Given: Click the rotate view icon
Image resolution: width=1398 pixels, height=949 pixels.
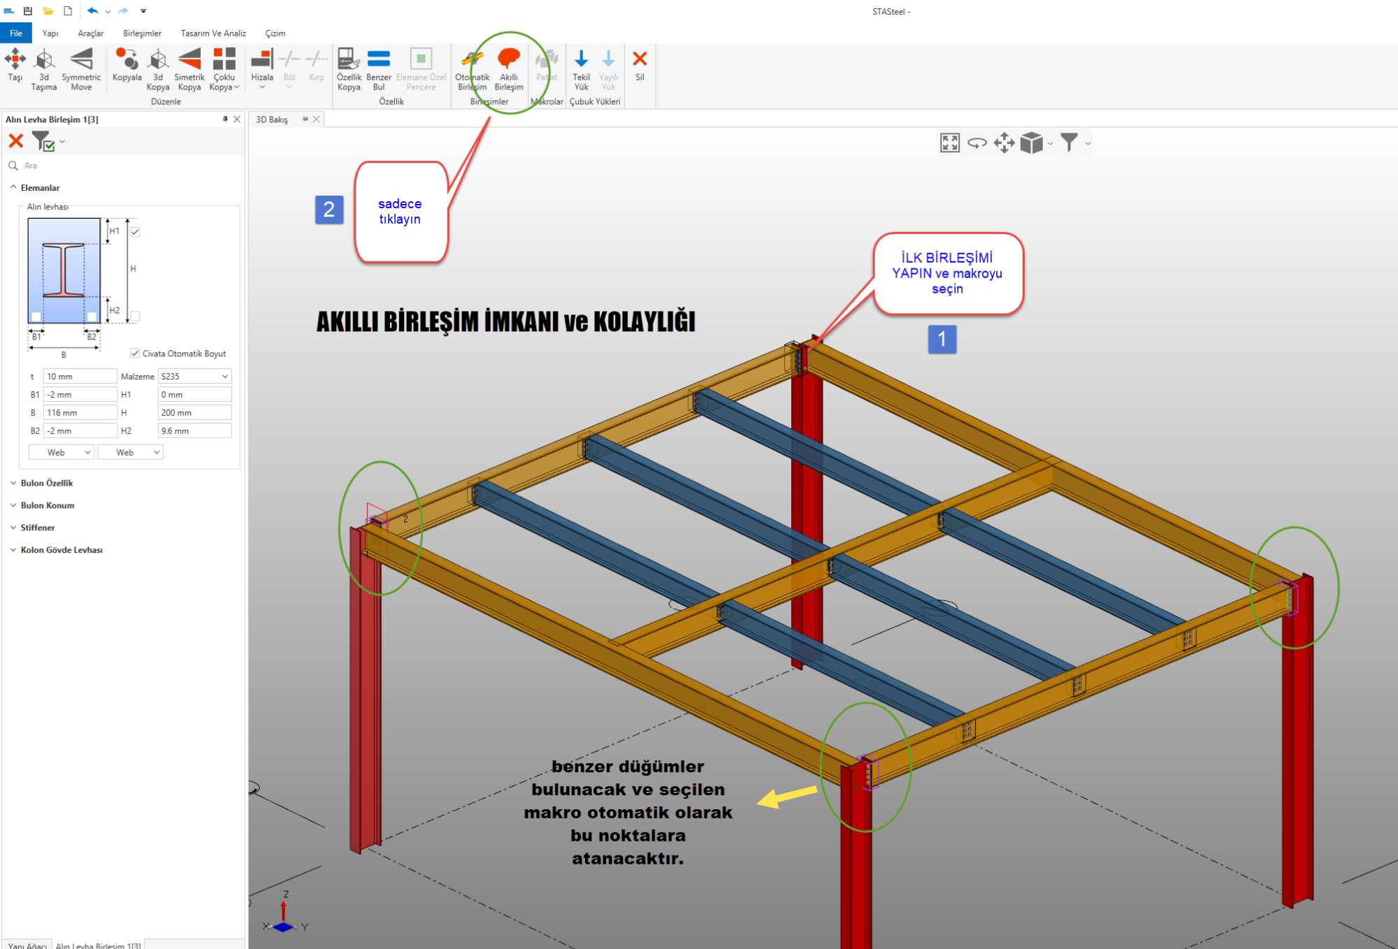Looking at the screenshot, I should pos(977,143).
